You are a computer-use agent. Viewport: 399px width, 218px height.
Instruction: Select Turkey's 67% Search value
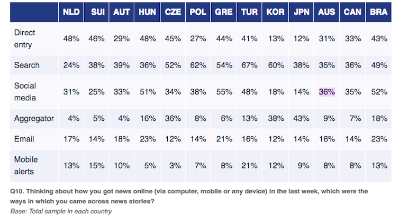pos(249,65)
